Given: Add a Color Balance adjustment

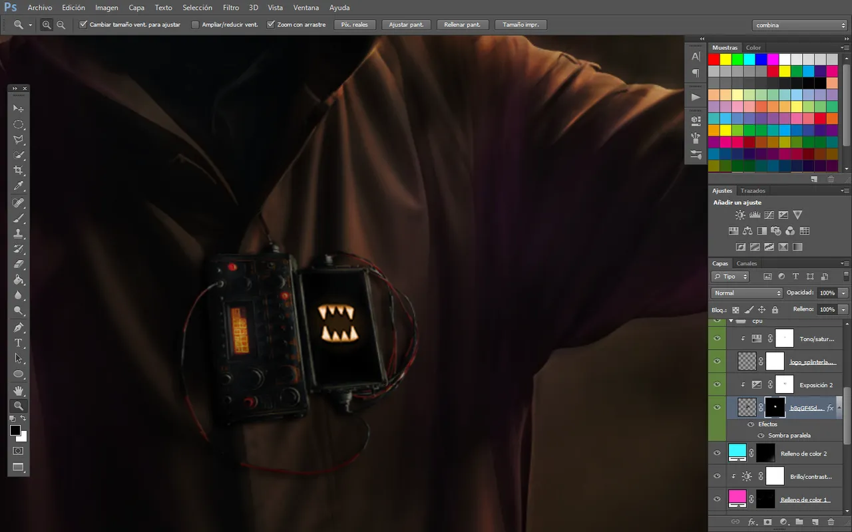Looking at the screenshot, I should [747, 231].
